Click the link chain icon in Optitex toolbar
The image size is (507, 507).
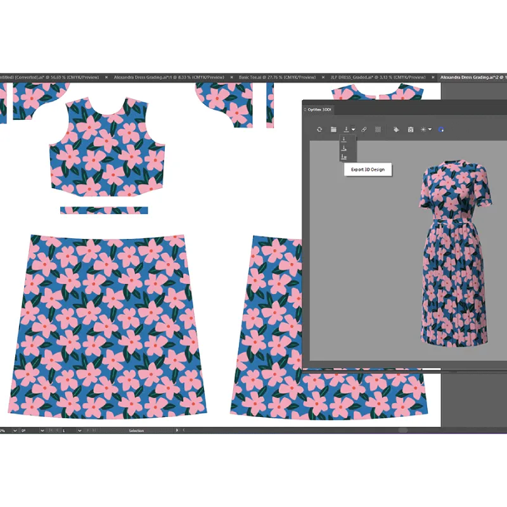point(364,129)
